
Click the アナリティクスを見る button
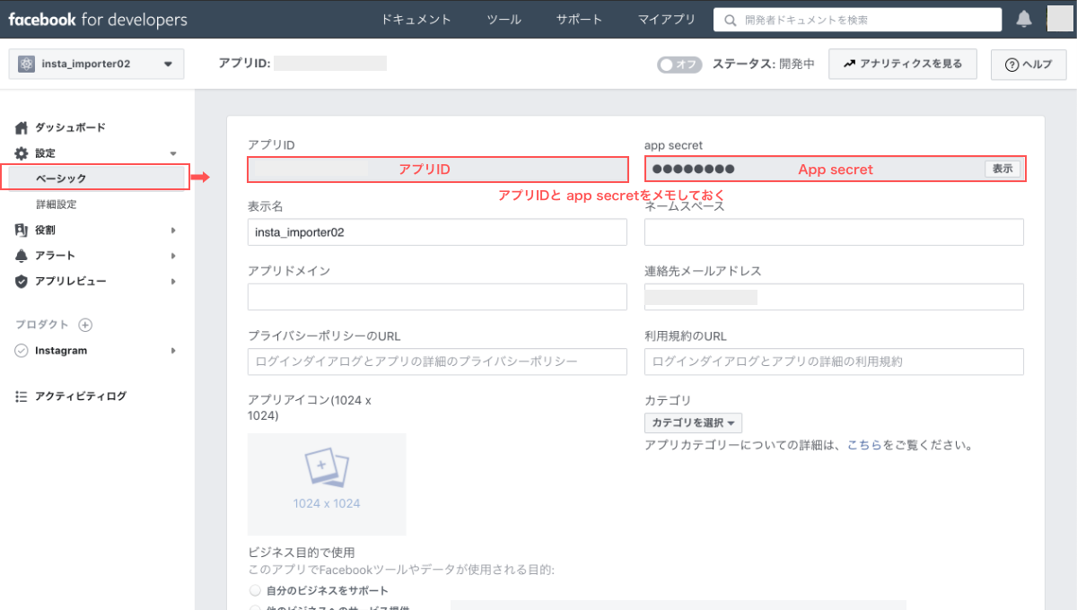[902, 64]
